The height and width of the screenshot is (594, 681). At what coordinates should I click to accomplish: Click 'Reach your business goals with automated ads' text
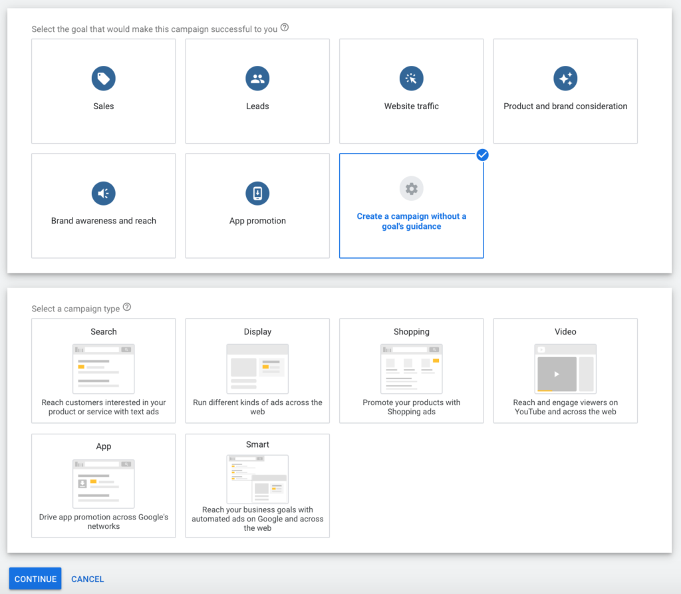tap(257, 519)
